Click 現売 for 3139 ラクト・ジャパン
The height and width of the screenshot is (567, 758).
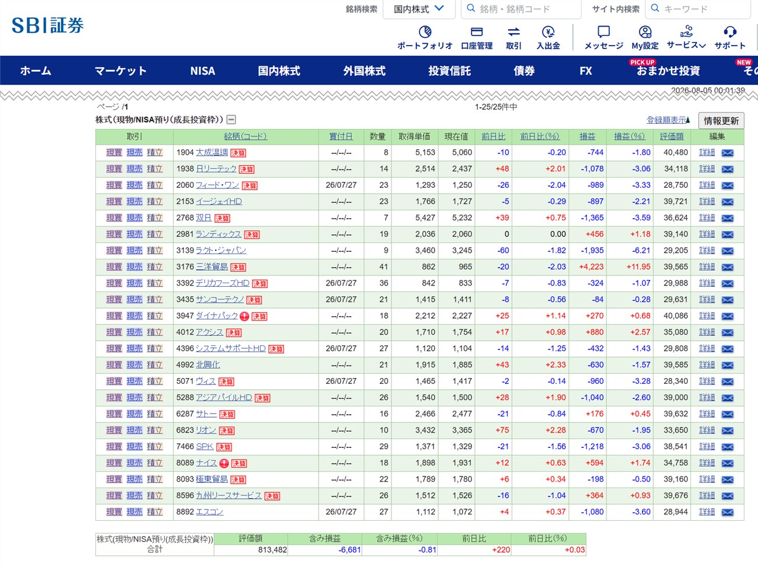click(x=134, y=251)
